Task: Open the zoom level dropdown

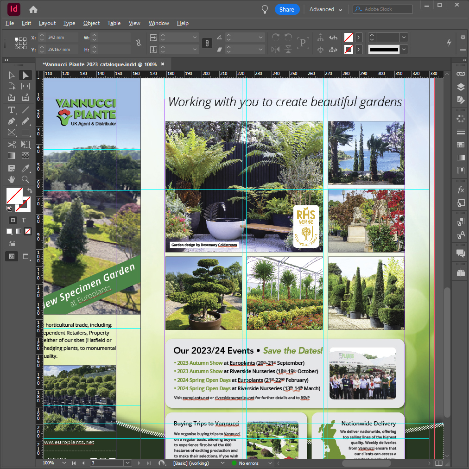Action: (x=63, y=463)
